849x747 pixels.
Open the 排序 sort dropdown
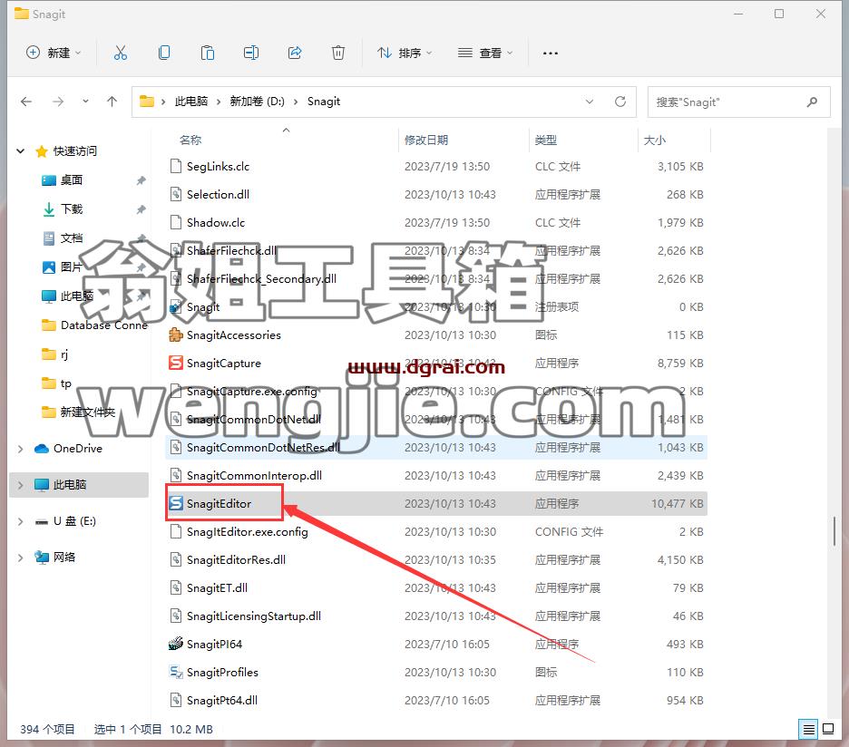tap(405, 53)
